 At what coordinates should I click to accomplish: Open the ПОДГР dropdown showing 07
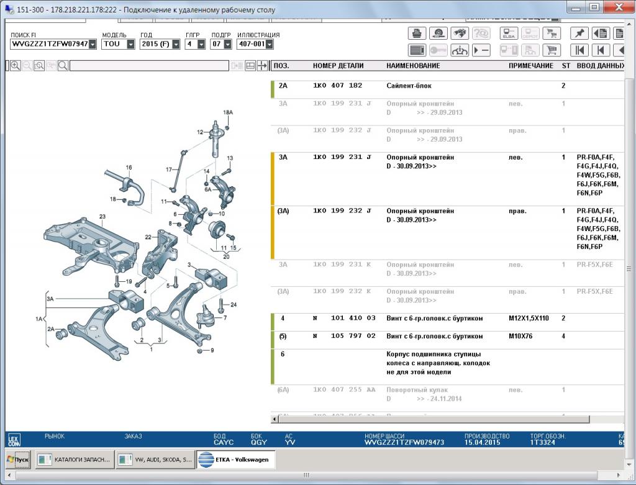point(227,44)
